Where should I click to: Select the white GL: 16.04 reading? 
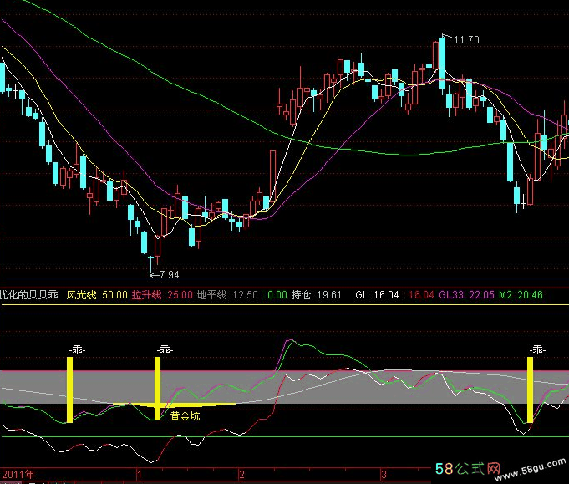point(377,294)
